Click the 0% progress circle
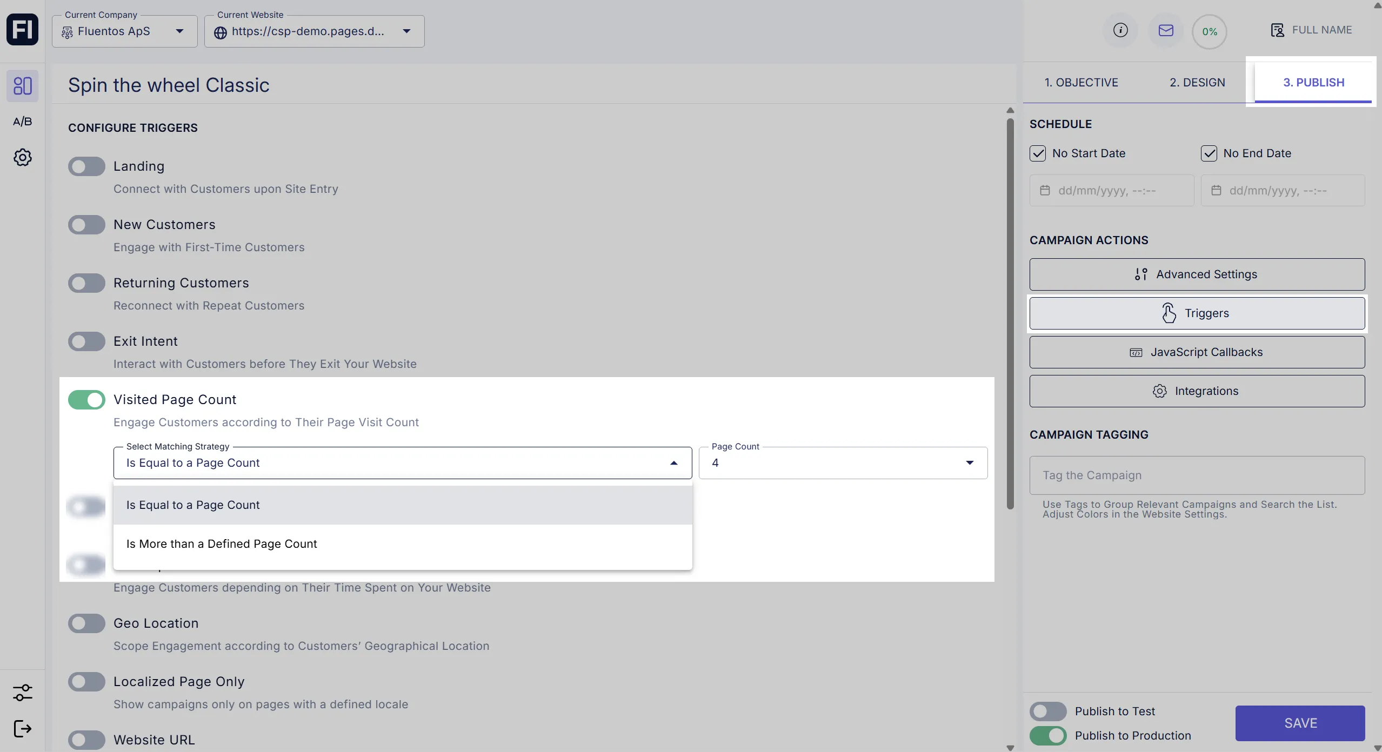 click(1209, 32)
